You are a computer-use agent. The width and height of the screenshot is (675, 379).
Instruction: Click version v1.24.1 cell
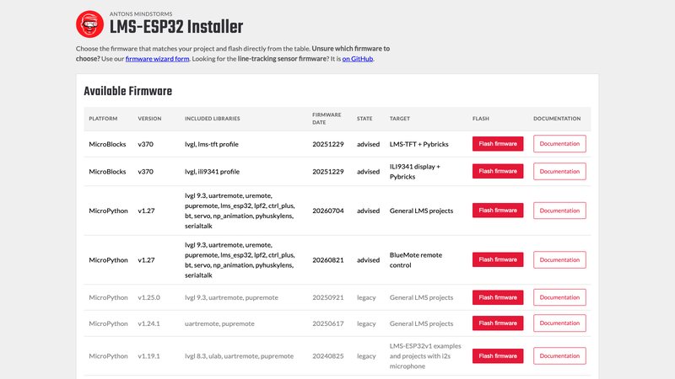pyautogui.click(x=149, y=323)
